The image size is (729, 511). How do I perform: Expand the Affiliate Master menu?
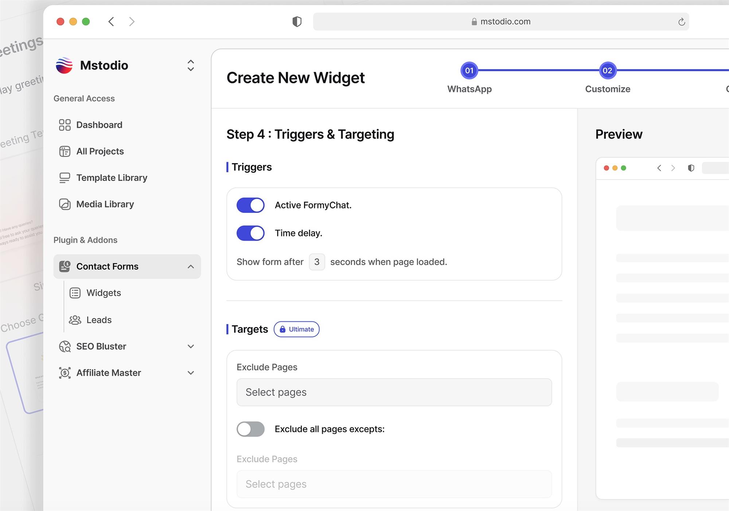tap(191, 373)
